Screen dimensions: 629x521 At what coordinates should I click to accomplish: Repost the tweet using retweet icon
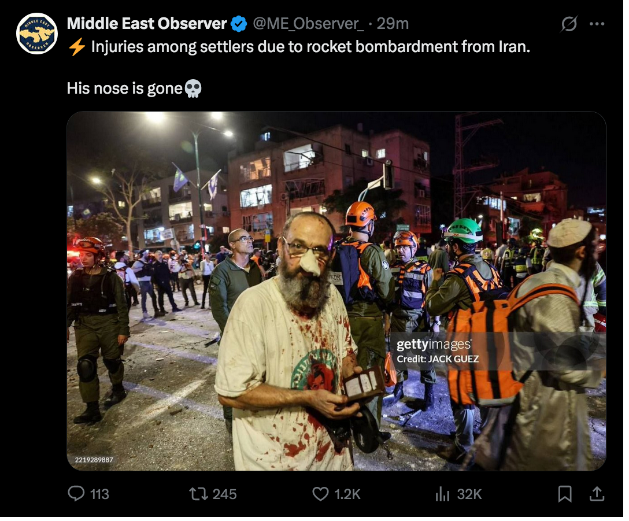(198, 494)
